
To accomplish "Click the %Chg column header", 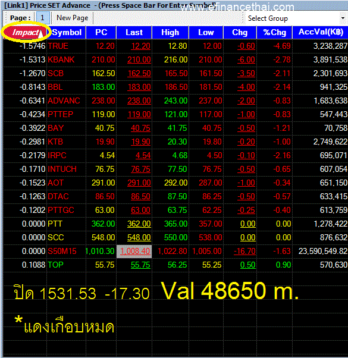I will 274,33.
